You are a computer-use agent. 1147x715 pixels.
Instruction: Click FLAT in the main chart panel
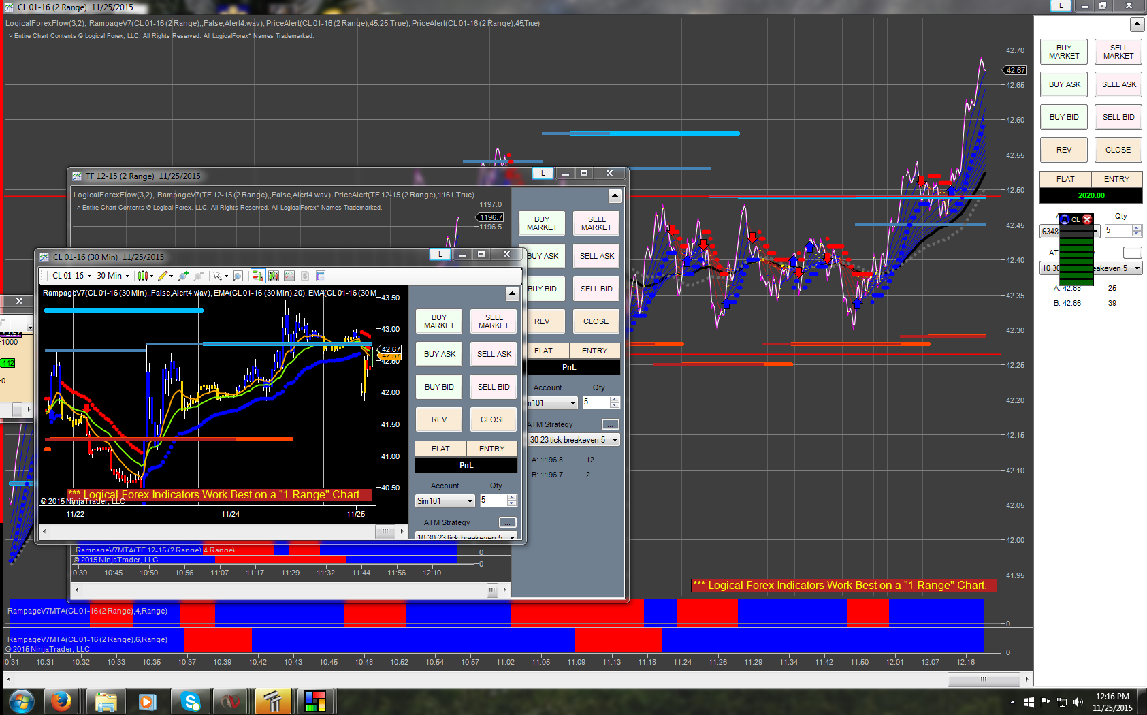1065,179
